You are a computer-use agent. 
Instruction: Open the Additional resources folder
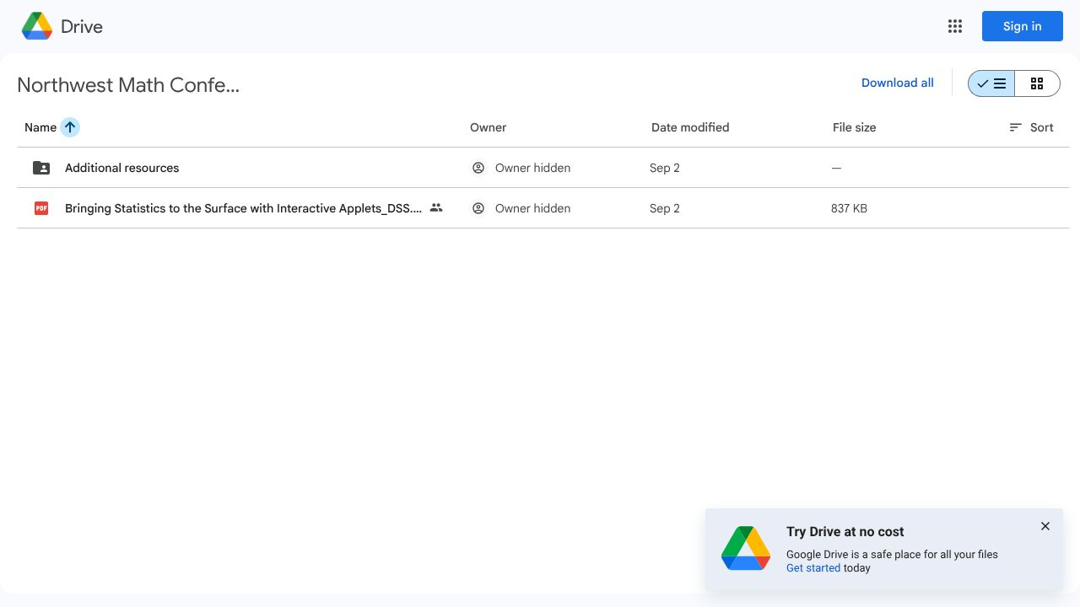122,168
